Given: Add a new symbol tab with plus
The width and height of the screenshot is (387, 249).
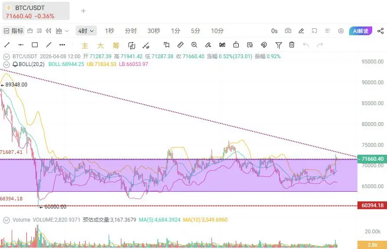Looking at the screenshot, I should pyautogui.click(x=83, y=11).
